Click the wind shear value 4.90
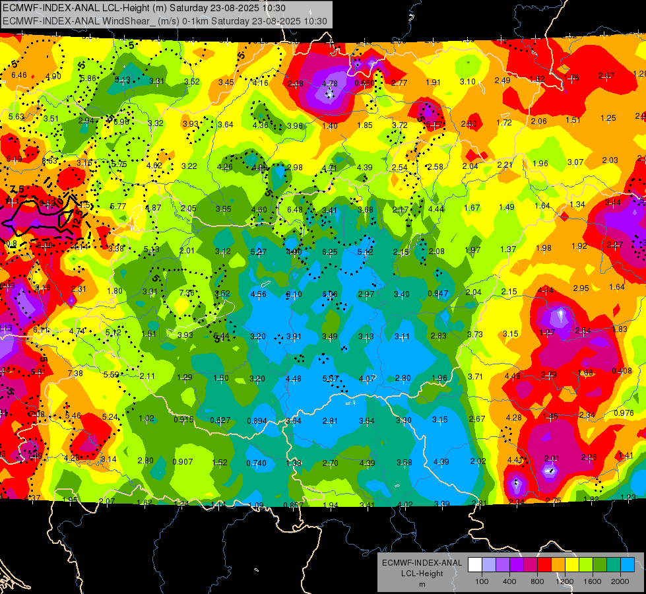The width and height of the screenshot is (646, 594). 53,77
